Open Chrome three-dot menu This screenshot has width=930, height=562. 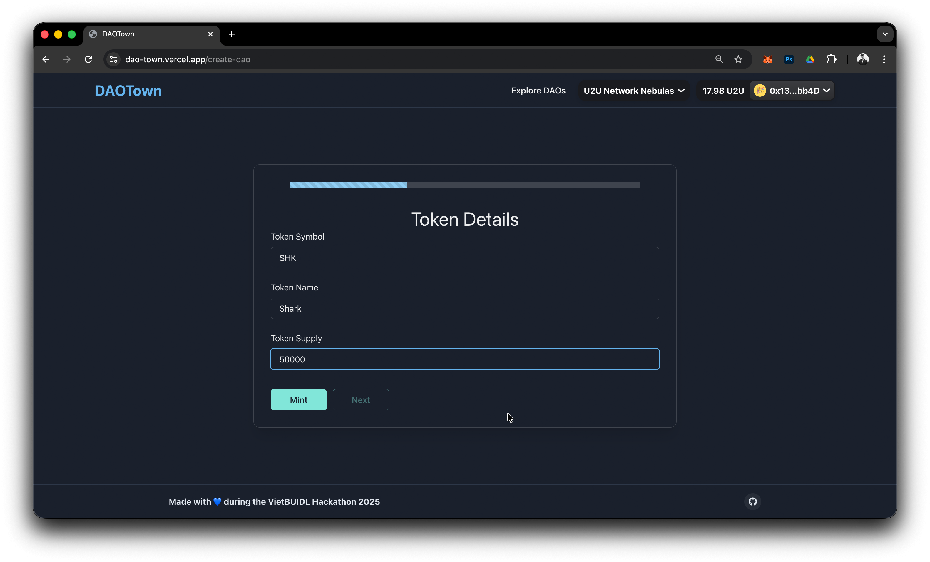coord(884,59)
